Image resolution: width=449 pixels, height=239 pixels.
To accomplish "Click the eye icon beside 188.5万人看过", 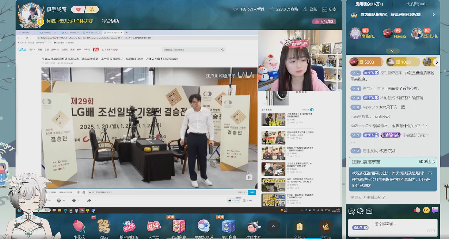I will (x=236, y=9).
